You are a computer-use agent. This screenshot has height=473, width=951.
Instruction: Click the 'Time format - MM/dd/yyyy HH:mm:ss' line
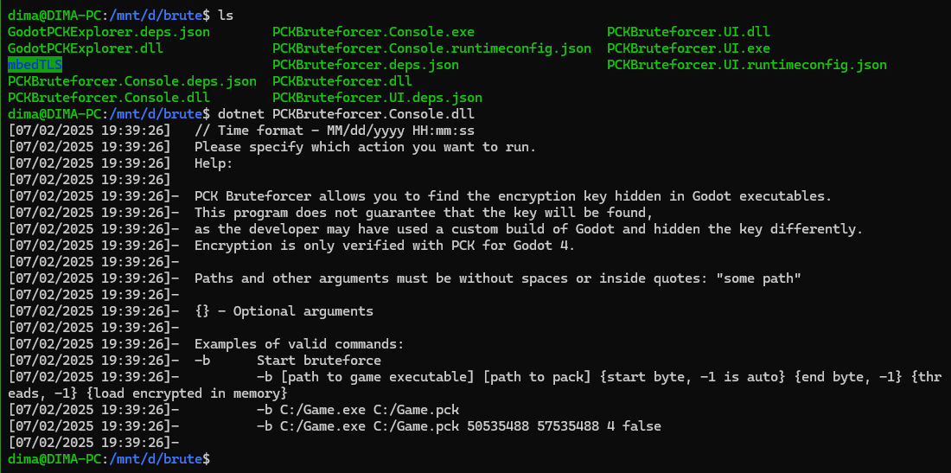click(335, 130)
